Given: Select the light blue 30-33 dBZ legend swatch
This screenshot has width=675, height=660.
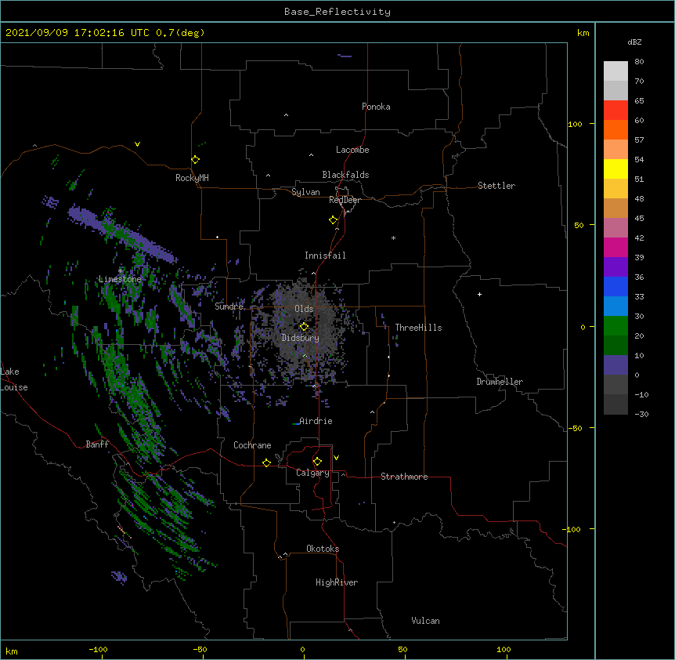Looking at the screenshot, I should click(x=615, y=306).
